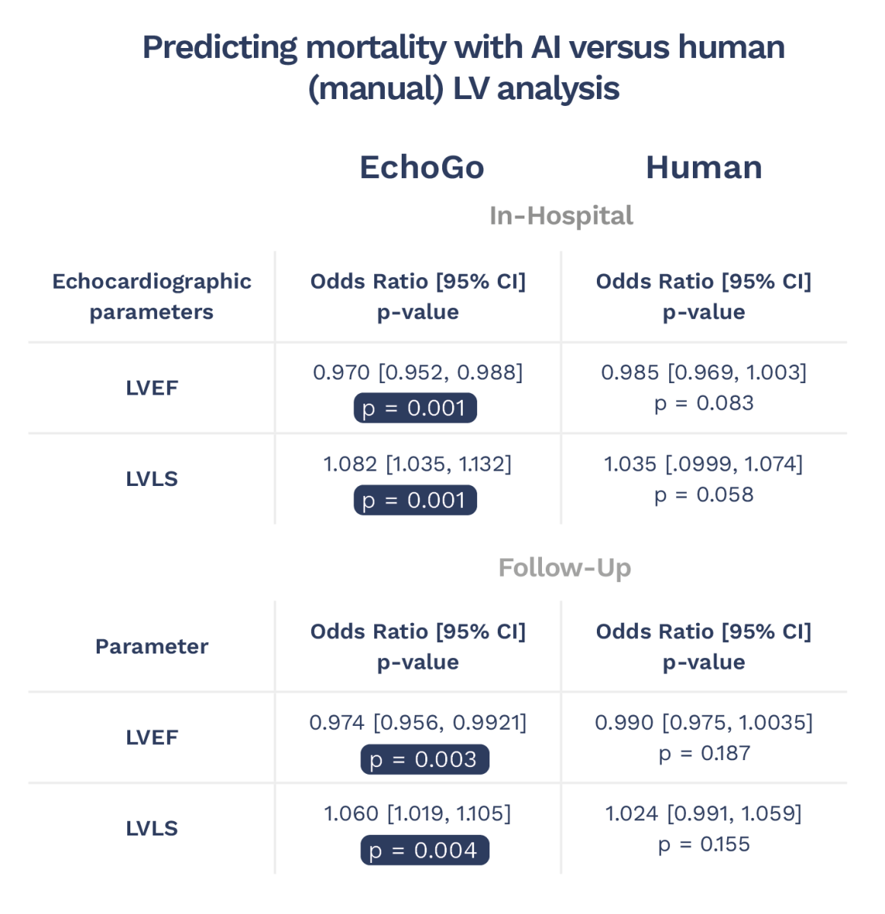The image size is (885, 914).
Task: Click the p = 0.058 value
Action: [x=704, y=494]
